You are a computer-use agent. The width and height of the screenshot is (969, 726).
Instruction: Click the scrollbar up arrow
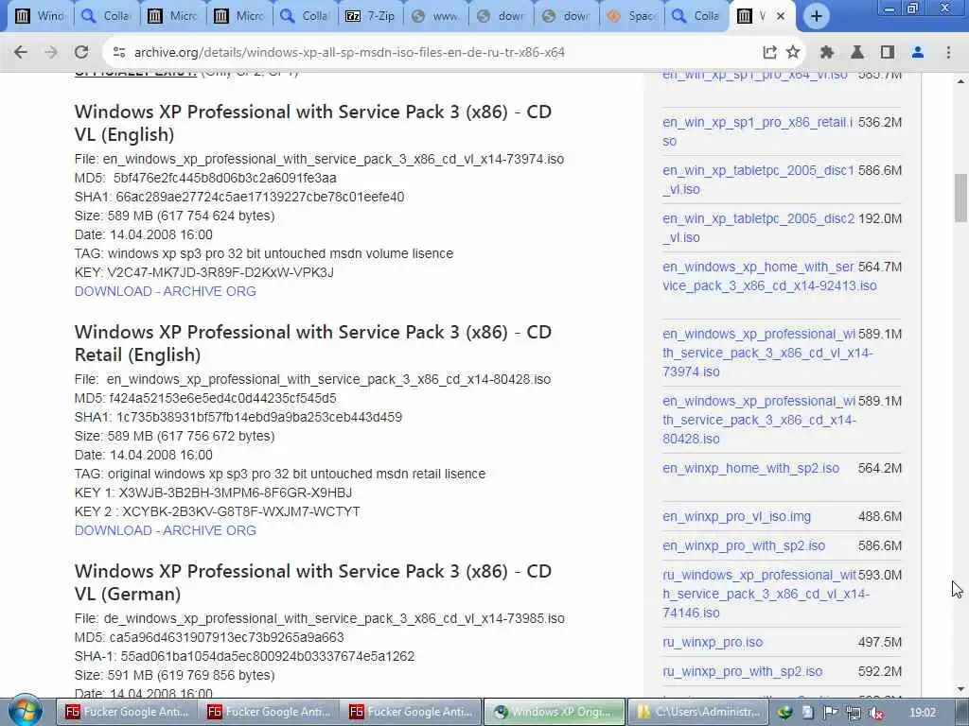coord(960,81)
